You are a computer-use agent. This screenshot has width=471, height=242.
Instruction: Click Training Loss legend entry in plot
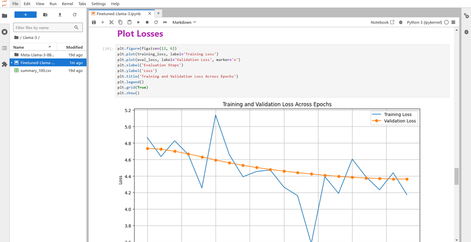pos(393,114)
